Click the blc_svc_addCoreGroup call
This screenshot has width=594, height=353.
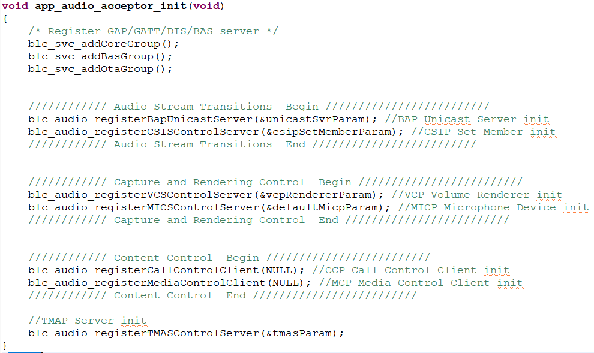(x=103, y=44)
